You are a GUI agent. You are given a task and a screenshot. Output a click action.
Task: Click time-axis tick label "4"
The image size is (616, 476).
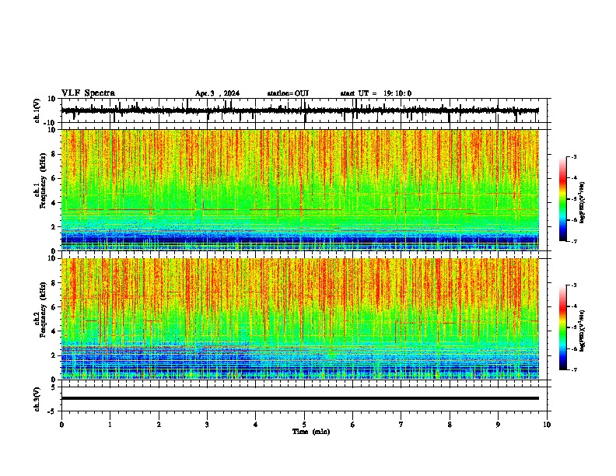click(x=255, y=425)
